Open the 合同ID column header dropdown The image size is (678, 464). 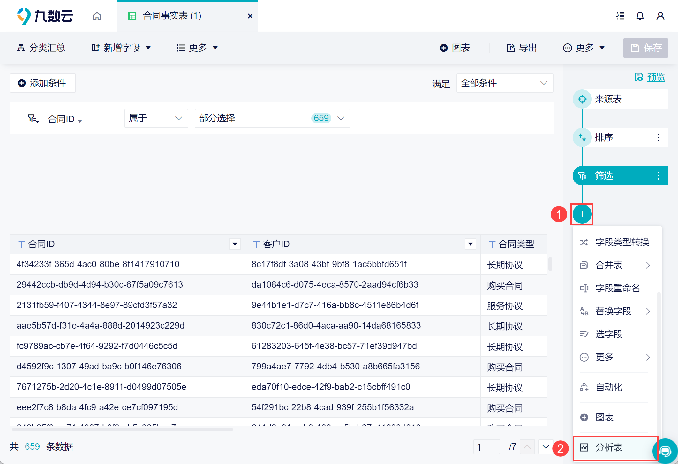235,244
